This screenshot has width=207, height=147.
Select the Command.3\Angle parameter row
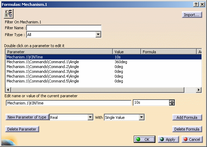point(104,71)
